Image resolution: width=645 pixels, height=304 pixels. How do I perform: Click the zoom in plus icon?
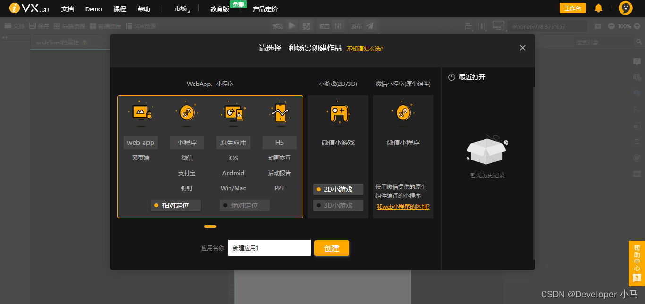point(638,26)
